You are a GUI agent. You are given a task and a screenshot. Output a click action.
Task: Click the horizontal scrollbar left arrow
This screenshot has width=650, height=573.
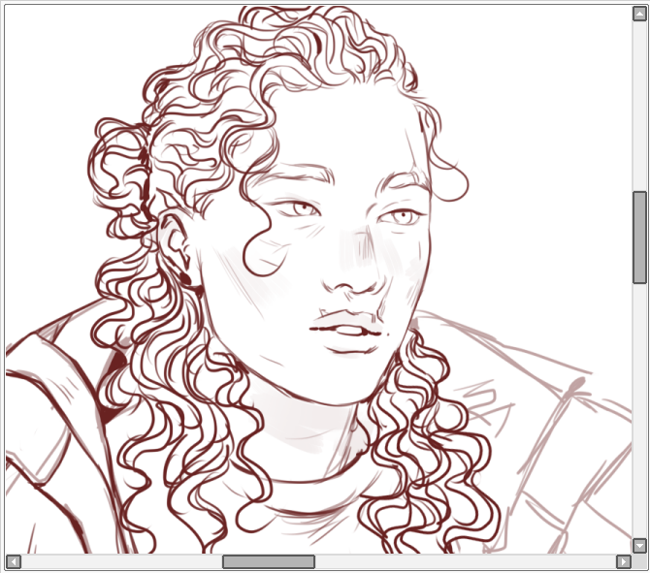click(x=14, y=561)
